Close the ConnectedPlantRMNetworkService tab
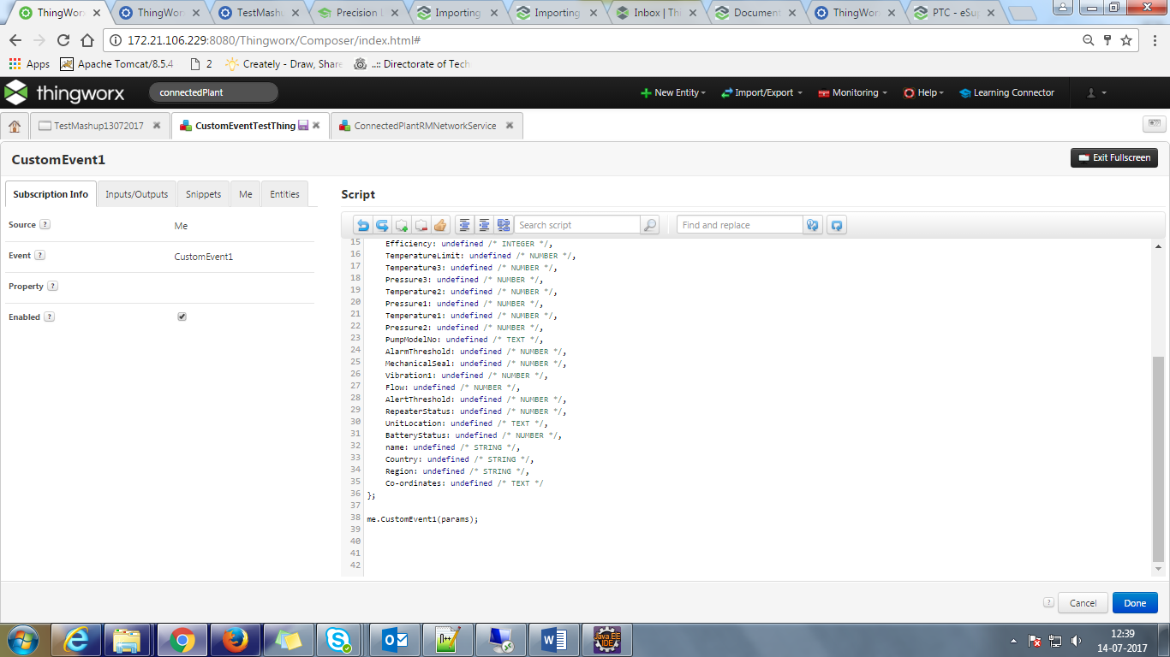The image size is (1170, 657). pyautogui.click(x=509, y=126)
